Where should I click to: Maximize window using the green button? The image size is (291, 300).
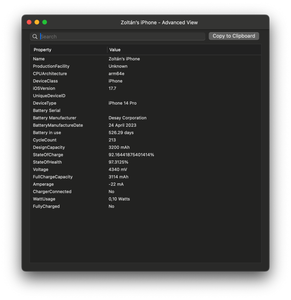(45, 22)
